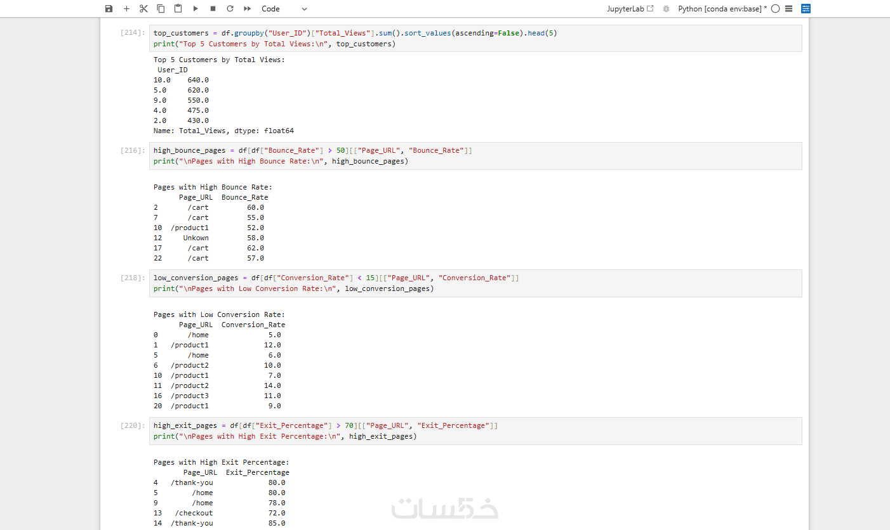Paste cell using the clipboard icon
The height and width of the screenshot is (530, 890).
(178, 9)
